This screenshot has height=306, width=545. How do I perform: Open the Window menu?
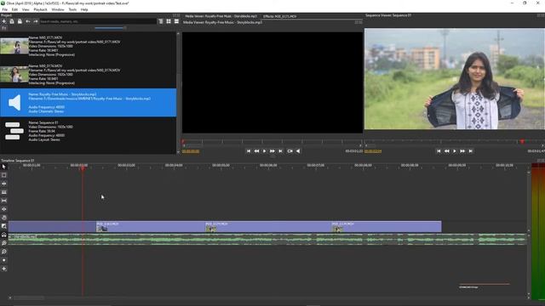[x=58, y=9]
